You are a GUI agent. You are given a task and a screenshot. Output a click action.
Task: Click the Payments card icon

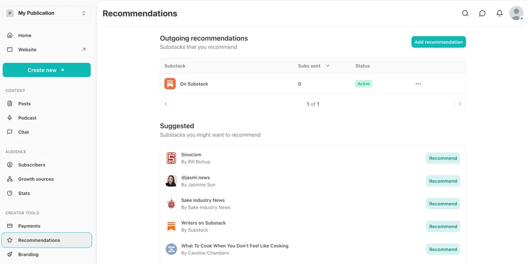(x=10, y=226)
